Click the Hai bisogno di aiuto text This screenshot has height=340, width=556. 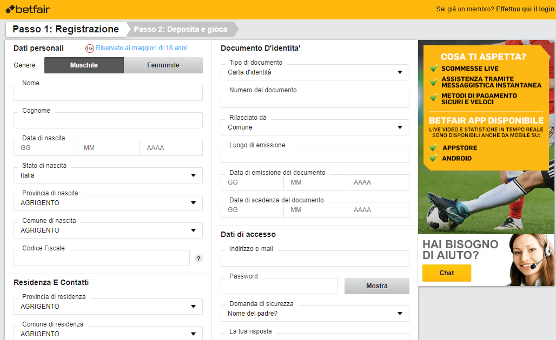pyautogui.click(x=460, y=250)
